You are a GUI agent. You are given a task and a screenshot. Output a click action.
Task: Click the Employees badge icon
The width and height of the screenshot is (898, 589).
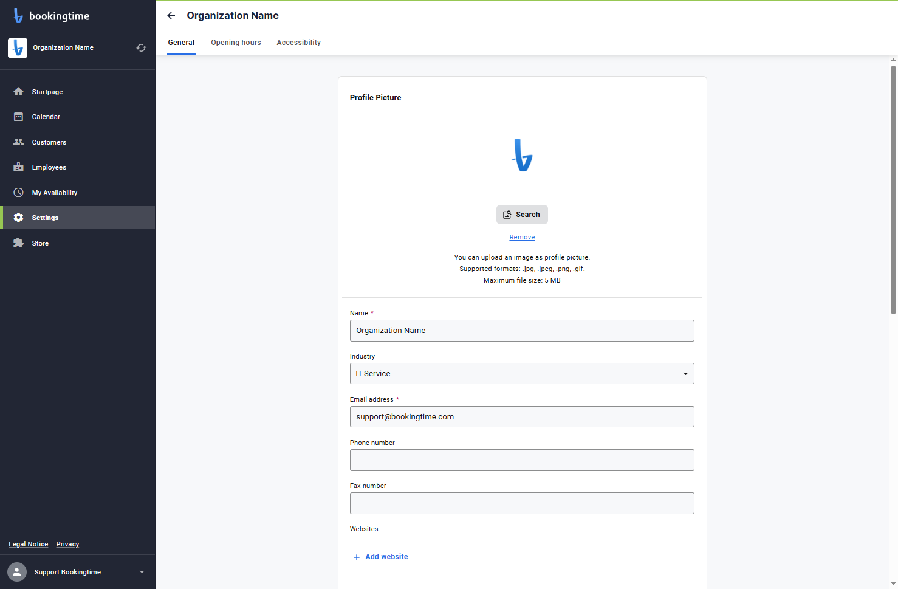click(x=19, y=167)
